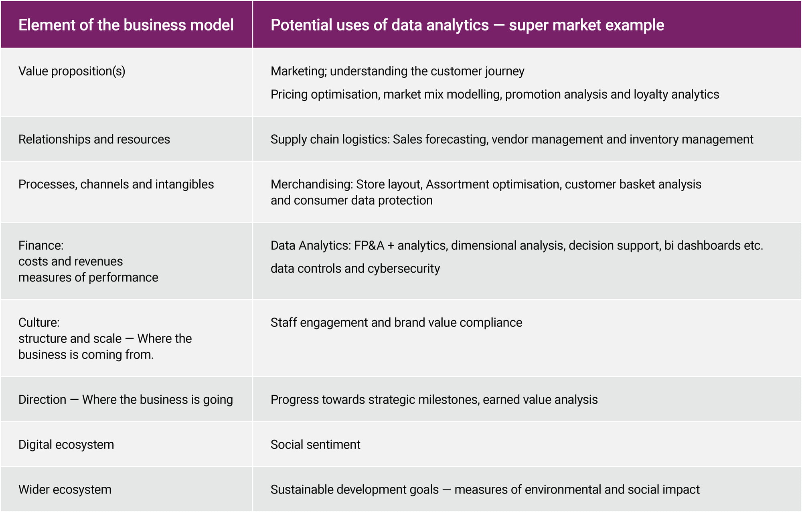Click the 'Pricing optimisation, market mix modelling' line
The image size is (802, 512).
coord(495,94)
